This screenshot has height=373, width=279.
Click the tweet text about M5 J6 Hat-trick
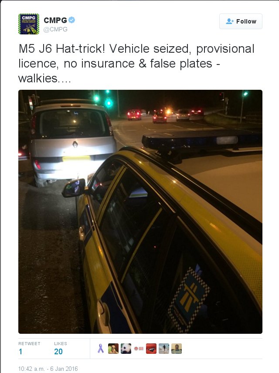136,64
